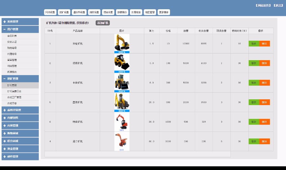Click orange 删除 button for 体验矿机
The width and height of the screenshot is (286, 170).
tap(264, 44)
